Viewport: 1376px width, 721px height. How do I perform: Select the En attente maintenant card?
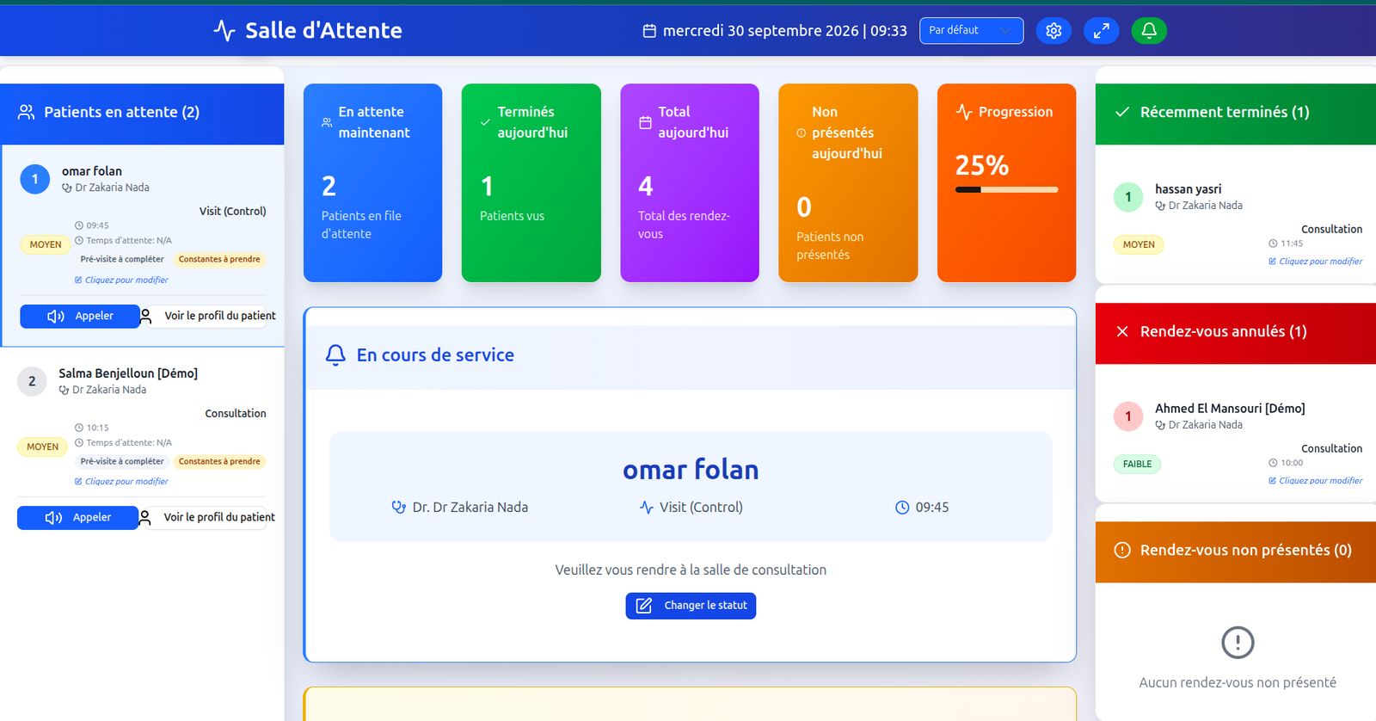(372, 182)
